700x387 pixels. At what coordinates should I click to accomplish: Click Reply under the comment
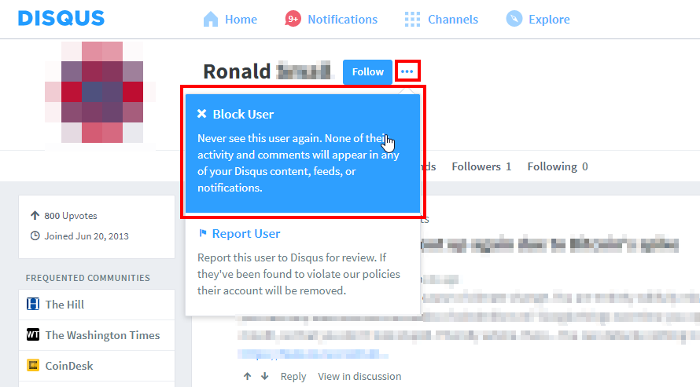tap(293, 377)
